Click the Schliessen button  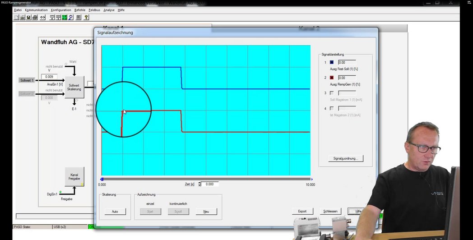330,212
